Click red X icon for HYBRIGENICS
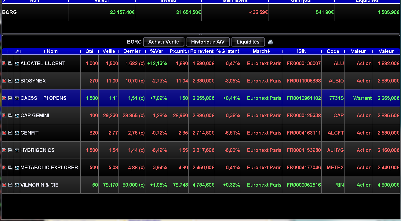 point(4,150)
